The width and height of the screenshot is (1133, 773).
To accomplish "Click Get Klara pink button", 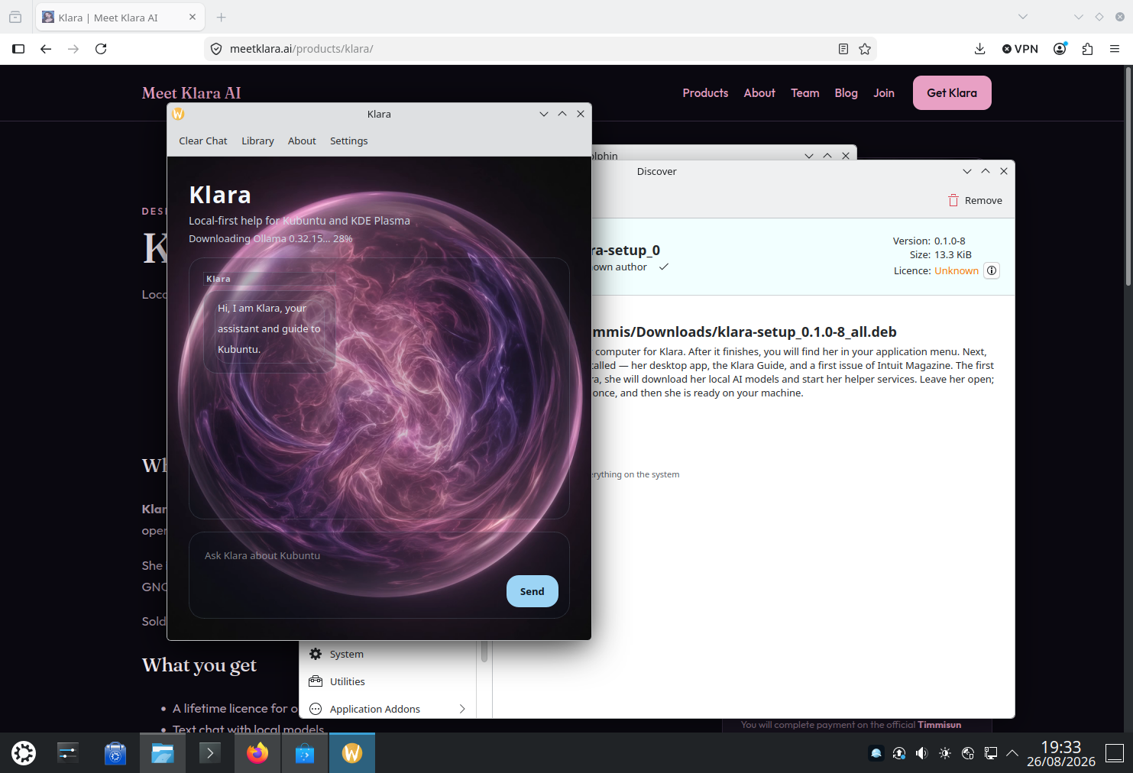I will 952,92.
